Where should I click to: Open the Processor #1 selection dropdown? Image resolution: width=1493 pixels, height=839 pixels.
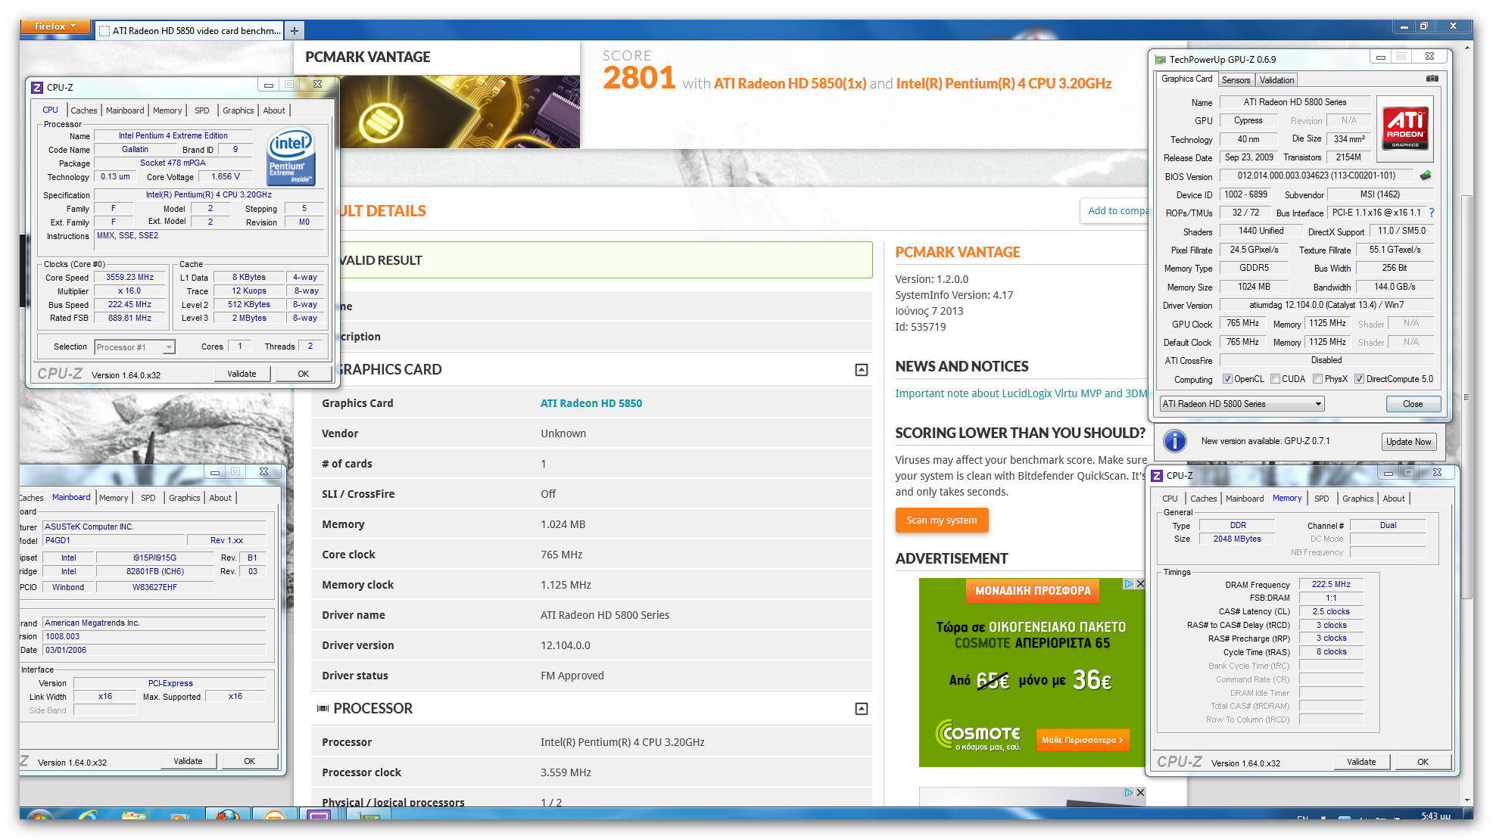coord(135,347)
